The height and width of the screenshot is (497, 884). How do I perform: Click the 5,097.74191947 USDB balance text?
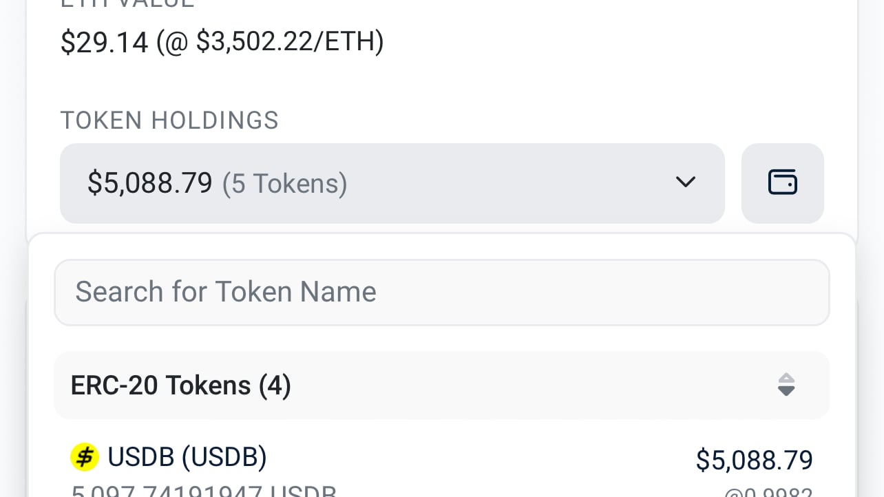[x=204, y=491]
